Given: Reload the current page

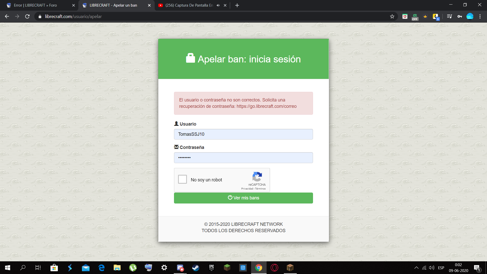Looking at the screenshot, I should (x=27, y=16).
